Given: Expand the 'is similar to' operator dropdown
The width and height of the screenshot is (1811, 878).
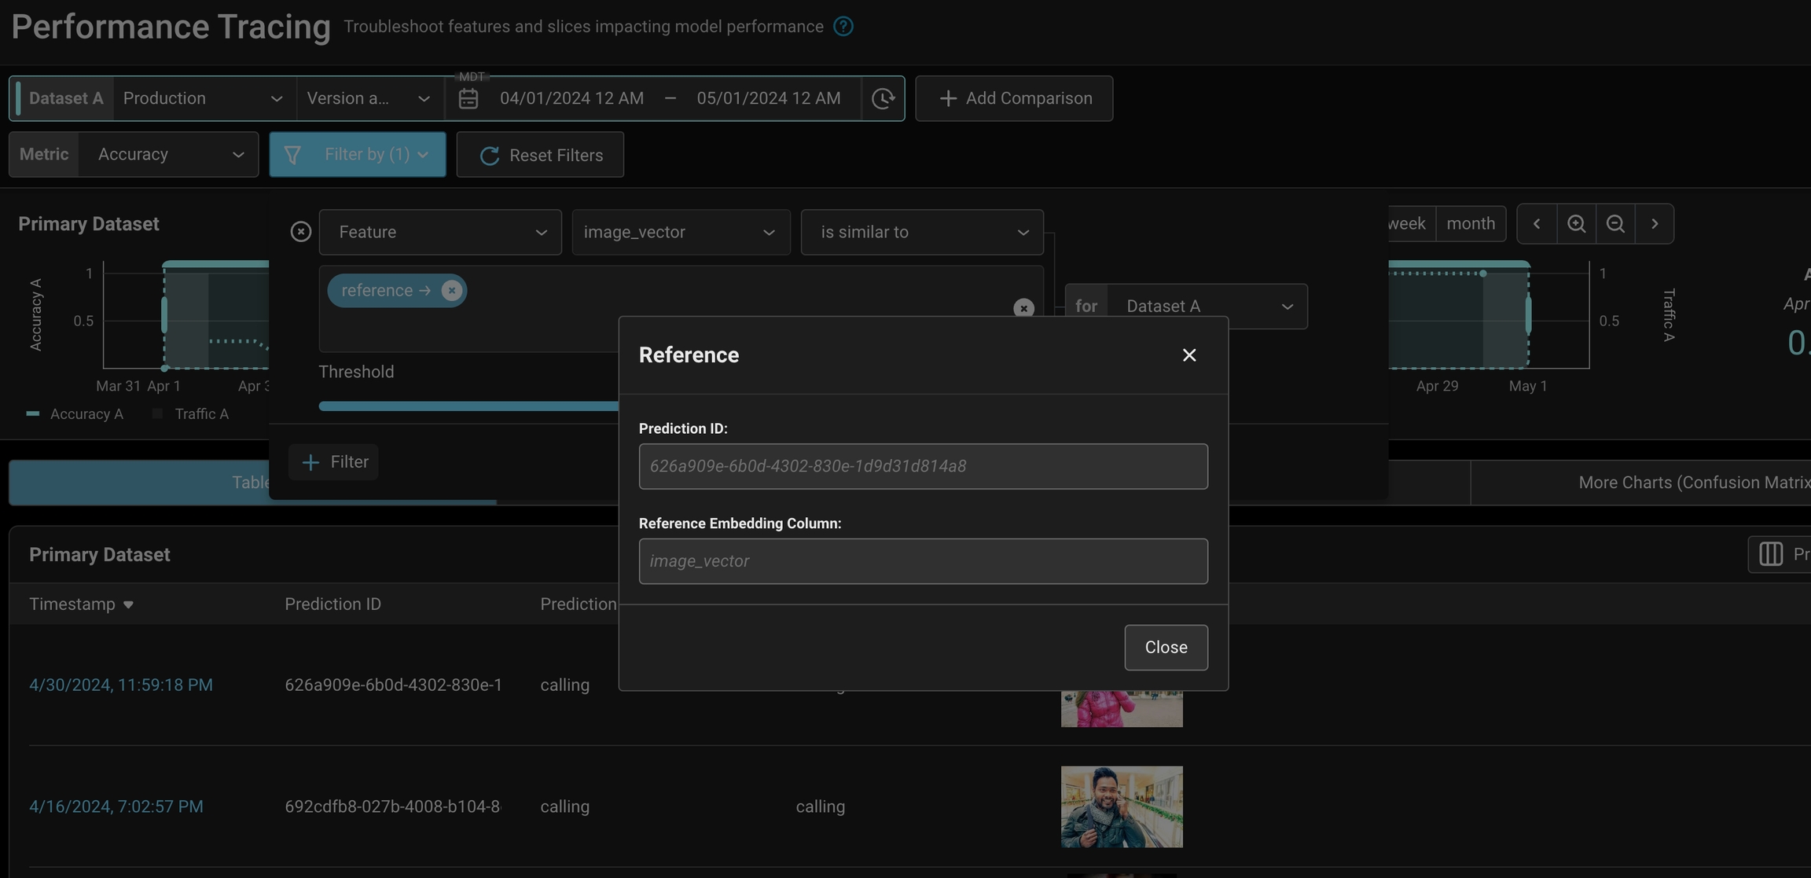Looking at the screenshot, I should coord(921,232).
